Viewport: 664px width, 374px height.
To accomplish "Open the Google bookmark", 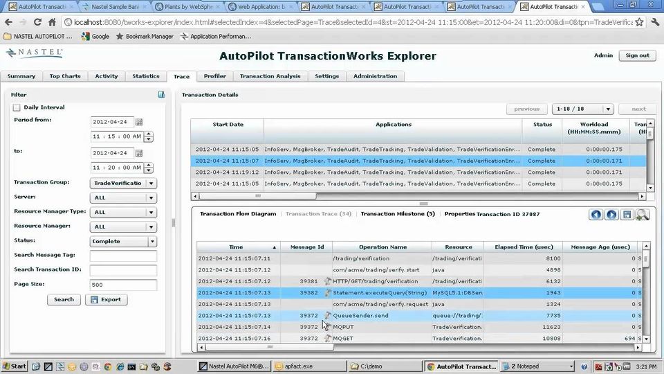I will [x=95, y=37].
